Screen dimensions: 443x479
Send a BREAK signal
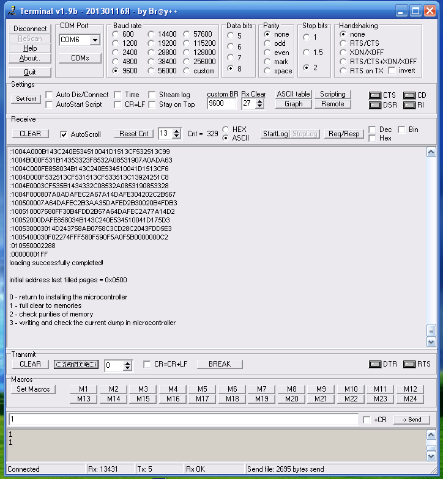[x=220, y=364]
